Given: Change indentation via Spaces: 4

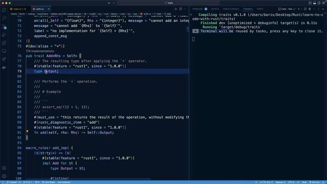Looking at the screenshot, I should pos(281,182).
